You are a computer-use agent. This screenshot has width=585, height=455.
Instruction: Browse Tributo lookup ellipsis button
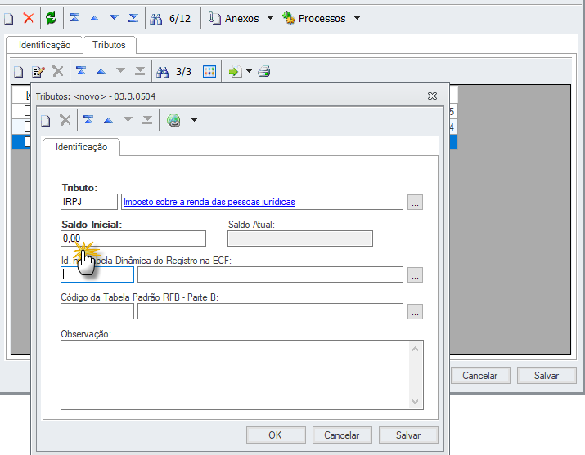click(x=415, y=203)
